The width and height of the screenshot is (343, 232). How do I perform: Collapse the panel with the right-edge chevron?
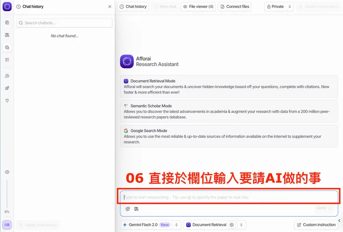click(x=339, y=220)
